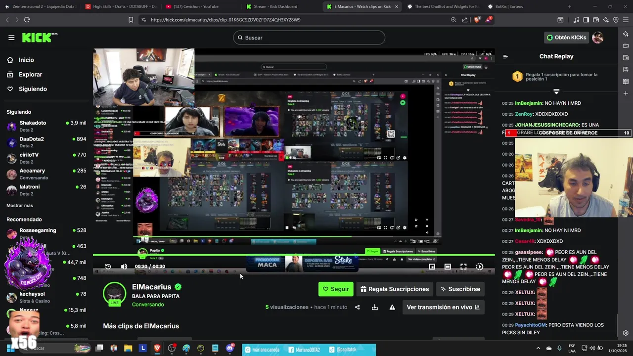Click the Seguir button
The height and width of the screenshot is (356, 633).
click(x=336, y=289)
